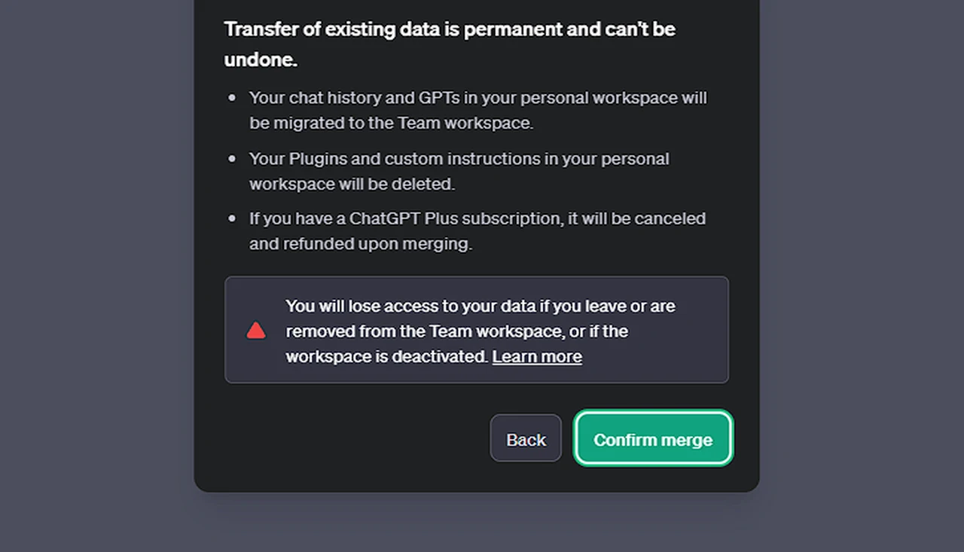Go back with the Back button
The width and height of the screenshot is (964, 552).
point(526,439)
